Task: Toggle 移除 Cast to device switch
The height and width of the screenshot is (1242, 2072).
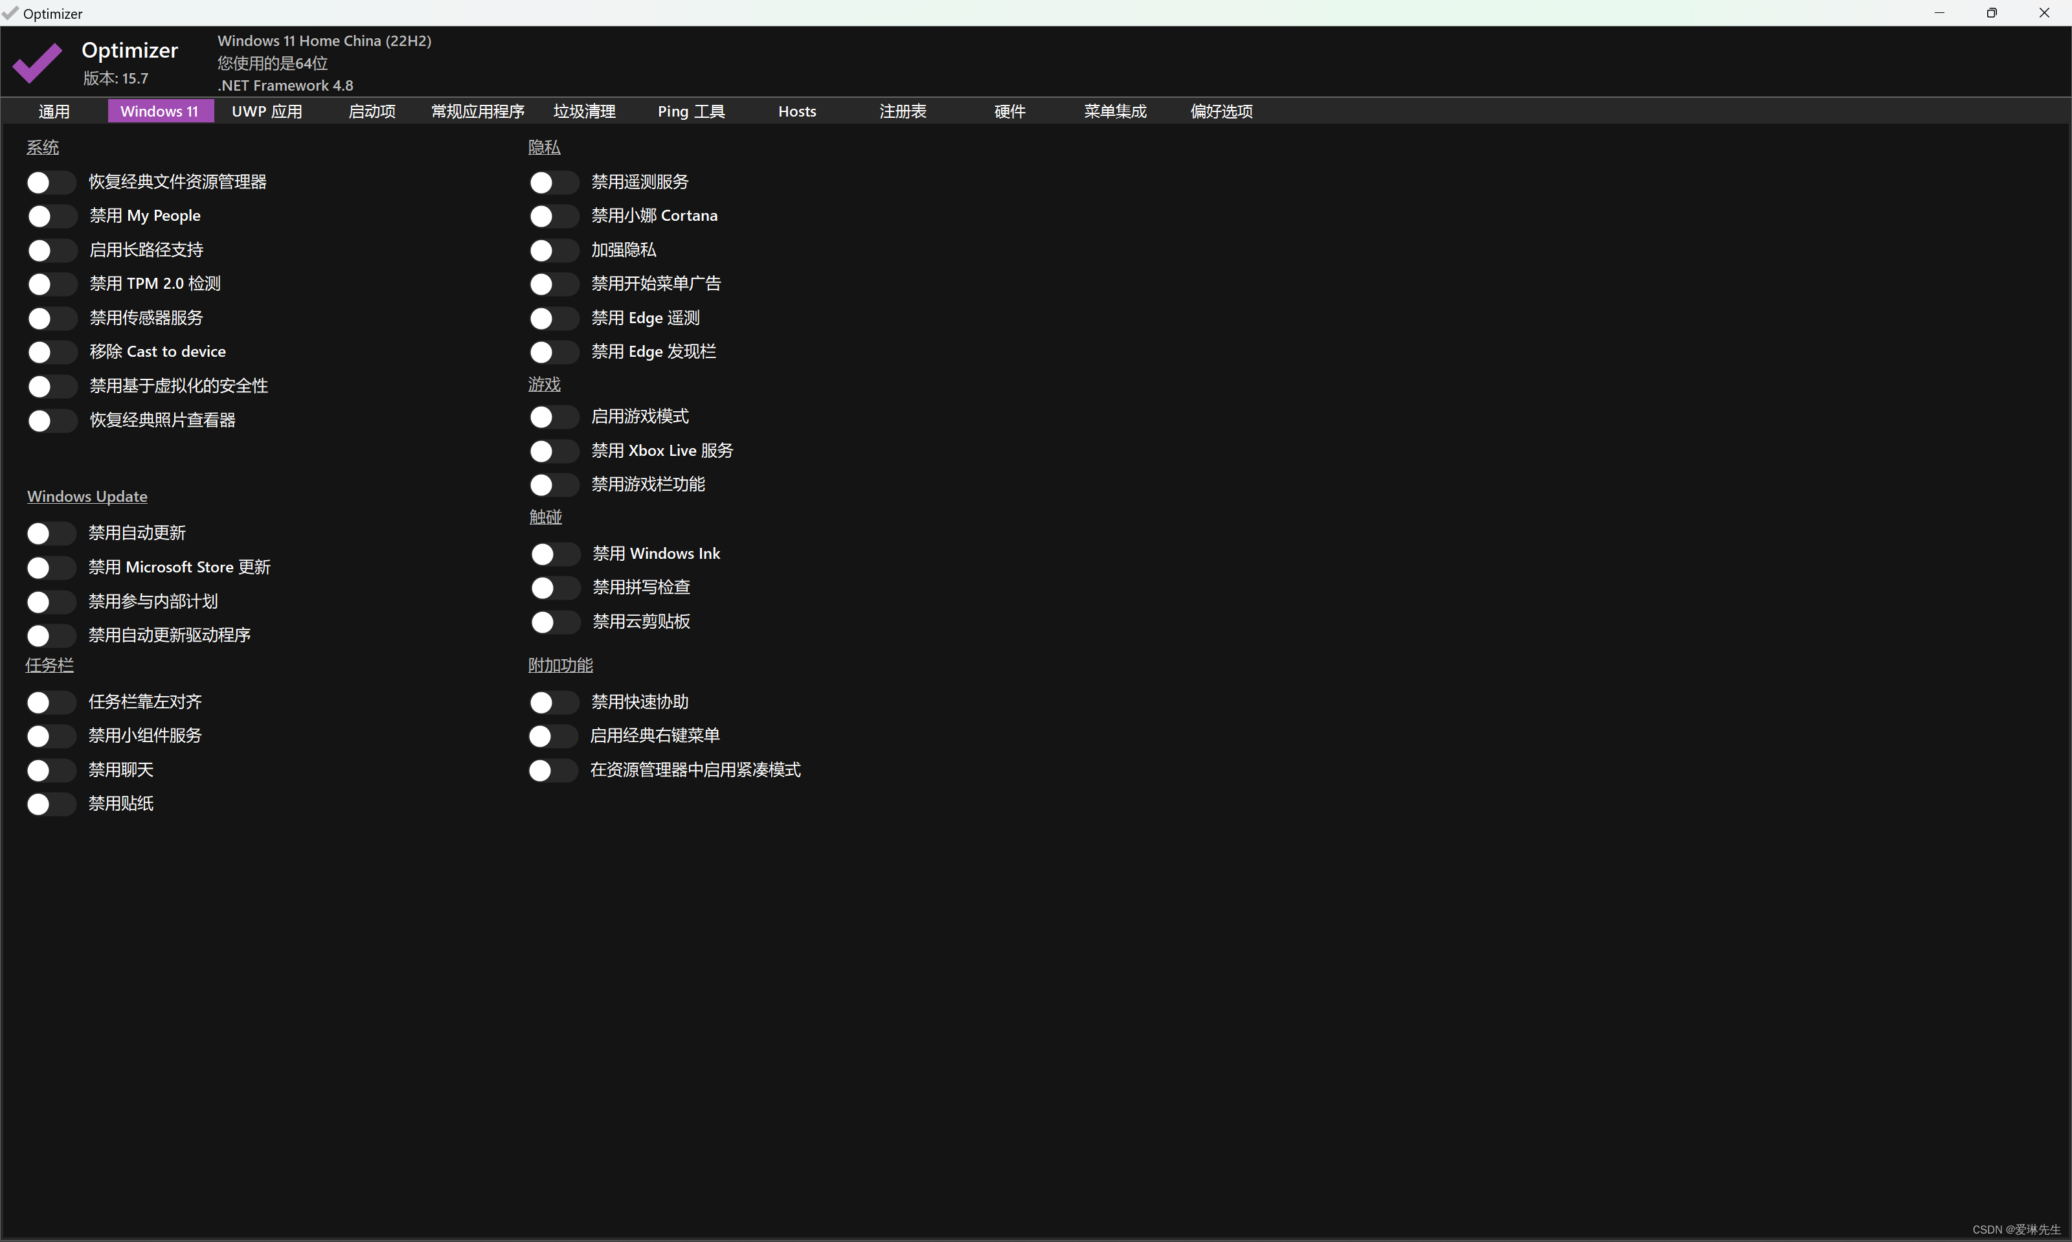Action: [x=51, y=352]
